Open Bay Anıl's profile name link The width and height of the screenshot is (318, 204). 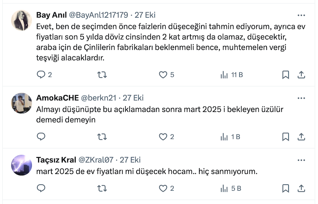(51, 15)
